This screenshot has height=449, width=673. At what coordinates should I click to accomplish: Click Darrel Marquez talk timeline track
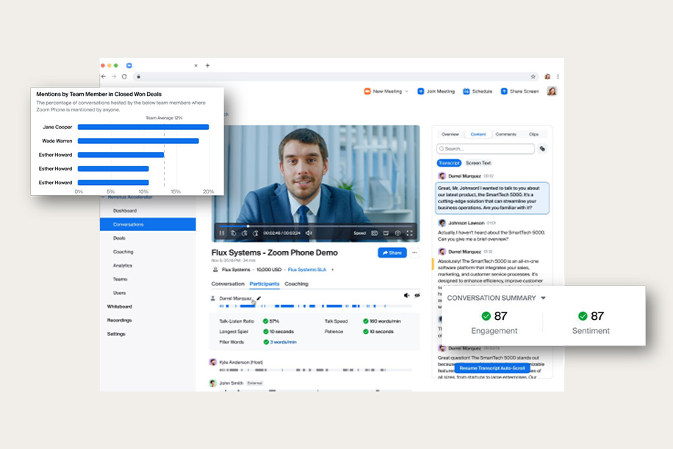point(315,306)
